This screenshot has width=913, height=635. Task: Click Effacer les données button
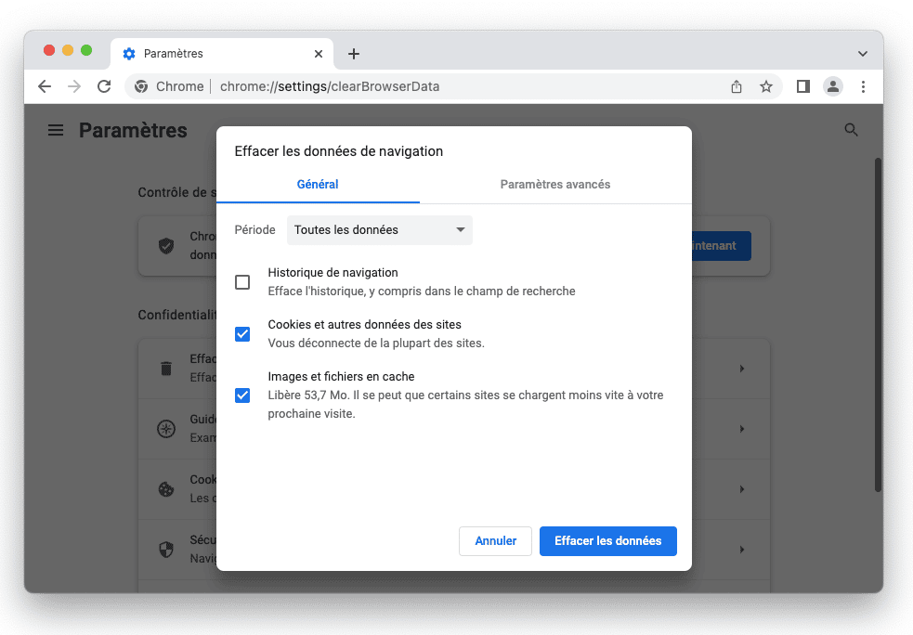click(607, 541)
